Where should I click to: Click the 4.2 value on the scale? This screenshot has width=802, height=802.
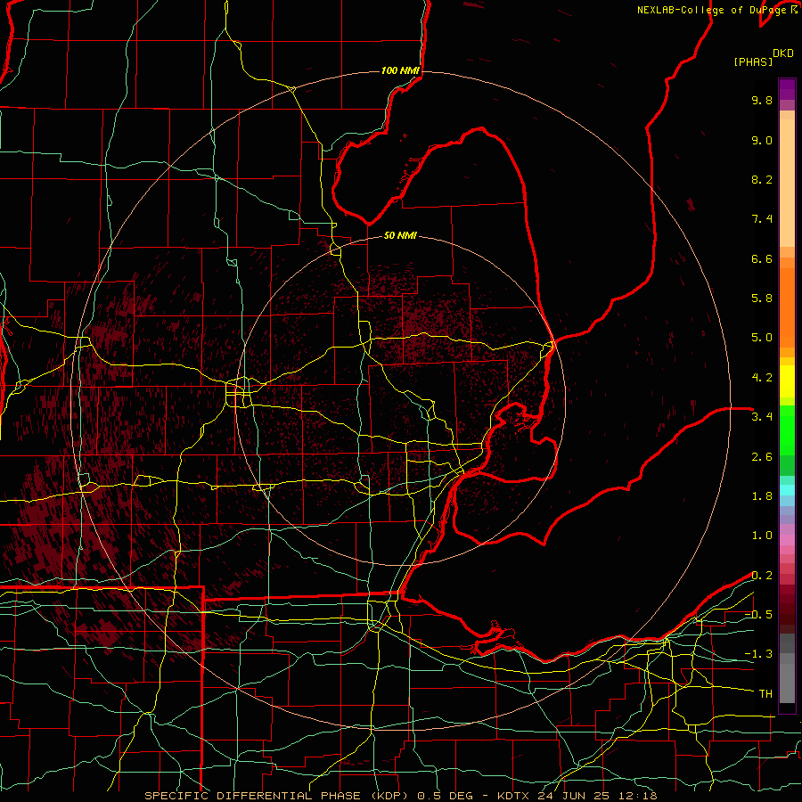(x=762, y=378)
